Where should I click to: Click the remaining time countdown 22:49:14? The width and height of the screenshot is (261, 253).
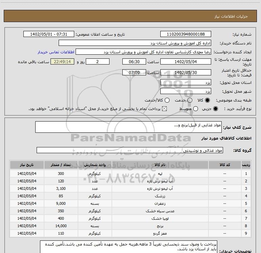click(x=62, y=61)
